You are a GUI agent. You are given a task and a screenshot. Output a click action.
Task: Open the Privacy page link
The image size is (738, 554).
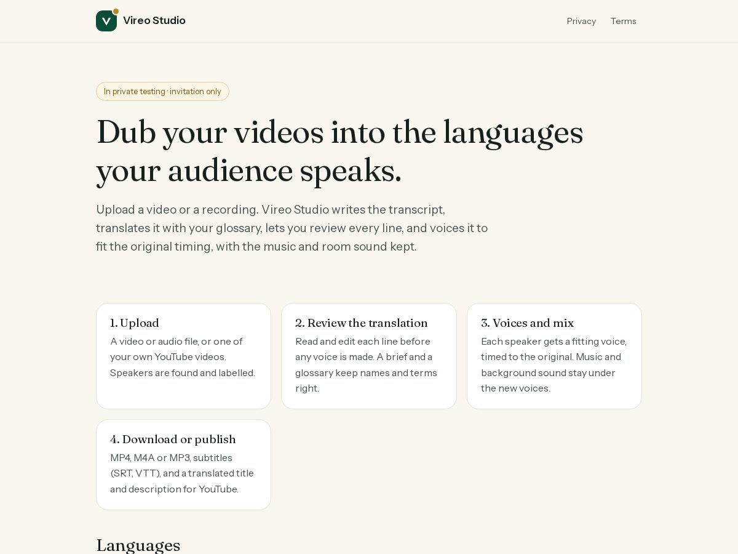(581, 21)
